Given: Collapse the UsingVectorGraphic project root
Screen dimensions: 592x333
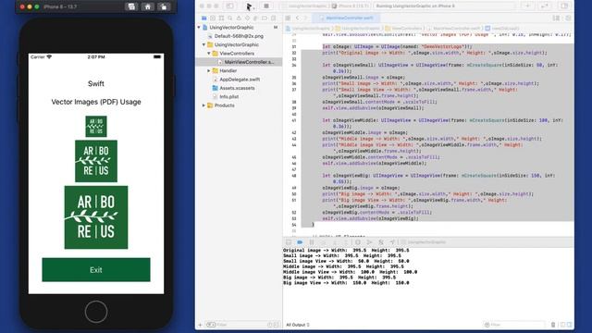Looking at the screenshot, I should point(199,28).
